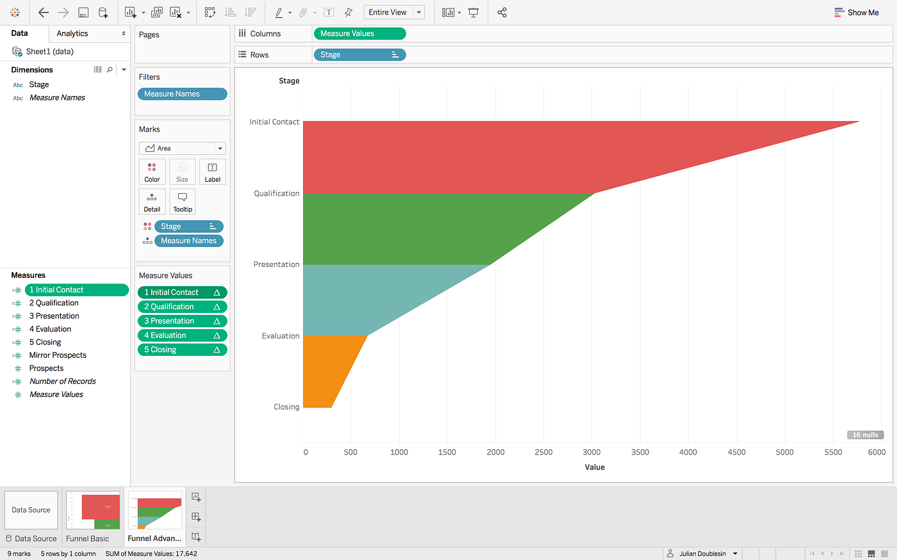Sort the view descending using toolbar icon
The image size is (897, 560).
(x=250, y=12)
